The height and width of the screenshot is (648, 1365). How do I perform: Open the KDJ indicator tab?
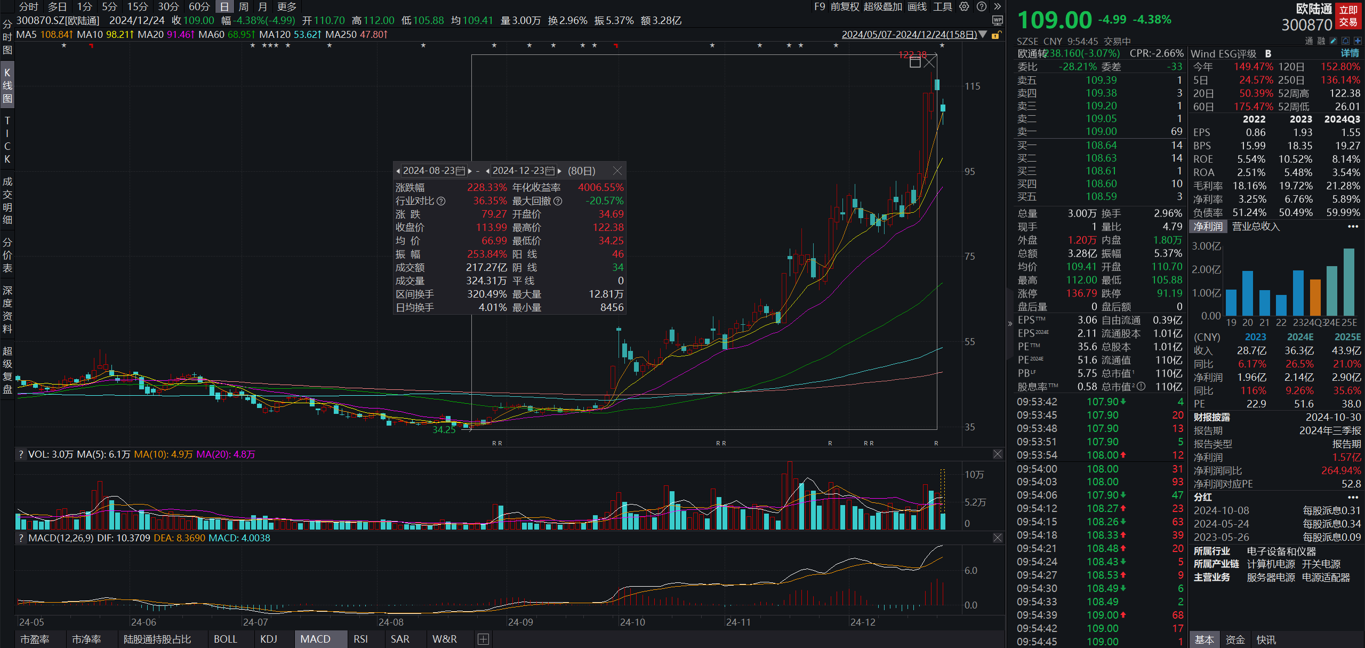pos(269,638)
